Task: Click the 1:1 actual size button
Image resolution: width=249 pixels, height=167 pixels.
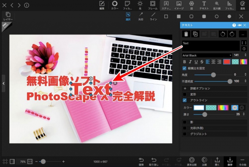Action: click(30, 162)
